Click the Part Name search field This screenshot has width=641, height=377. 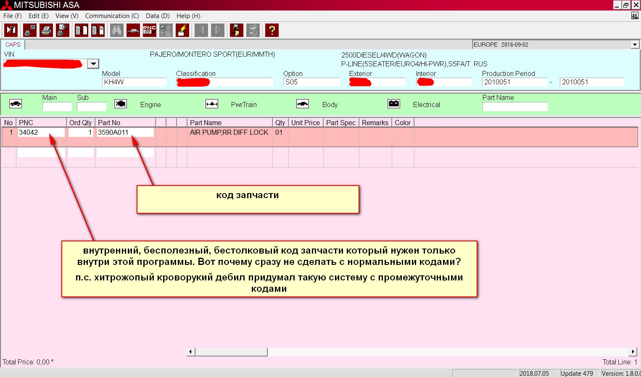515,107
